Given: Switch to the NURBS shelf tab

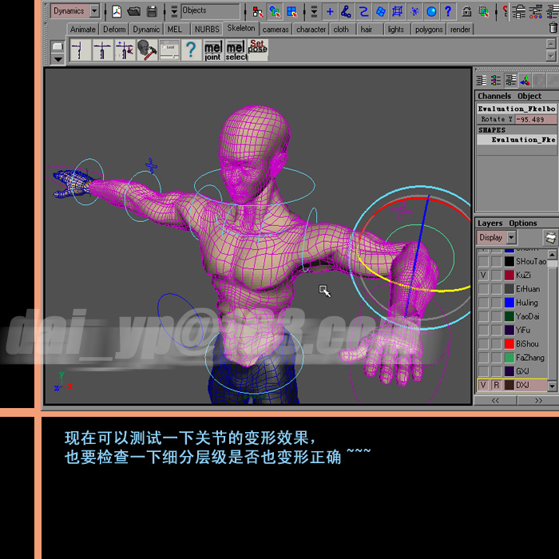Looking at the screenshot, I should (207, 30).
